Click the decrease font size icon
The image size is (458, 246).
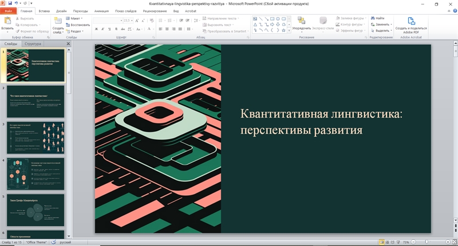[x=143, y=21]
